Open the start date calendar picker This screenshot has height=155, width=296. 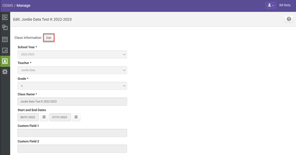(x=44, y=117)
